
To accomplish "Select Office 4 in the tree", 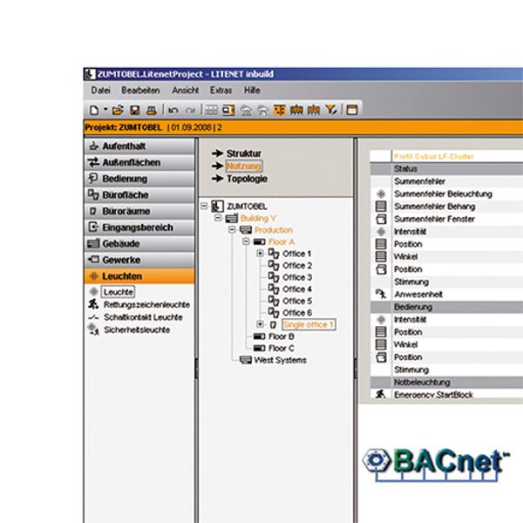I will (297, 289).
